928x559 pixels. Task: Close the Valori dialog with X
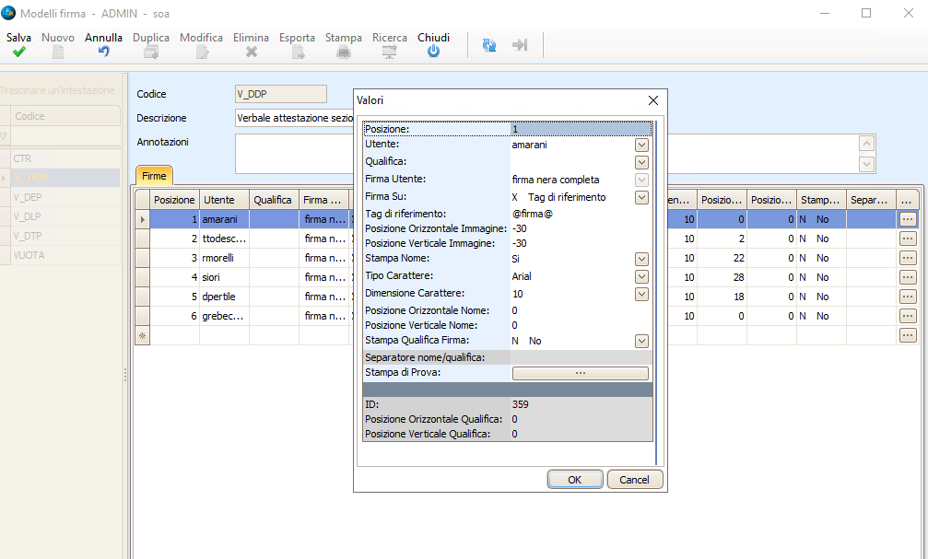pos(653,100)
